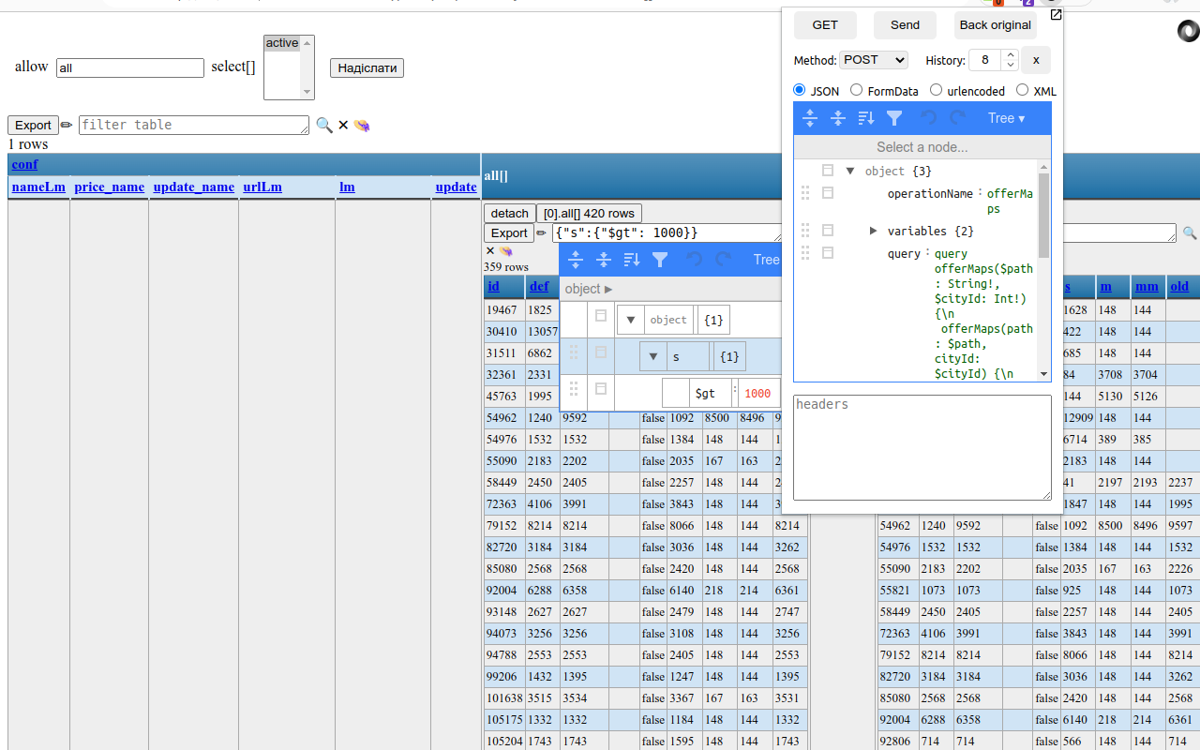Click drag handle of variables row

pyautogui.click(x=804, y=231)
